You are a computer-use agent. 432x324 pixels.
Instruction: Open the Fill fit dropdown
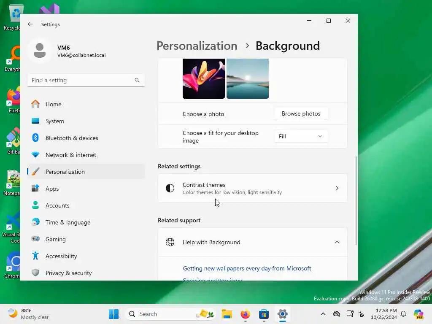(x=301, y=136)
